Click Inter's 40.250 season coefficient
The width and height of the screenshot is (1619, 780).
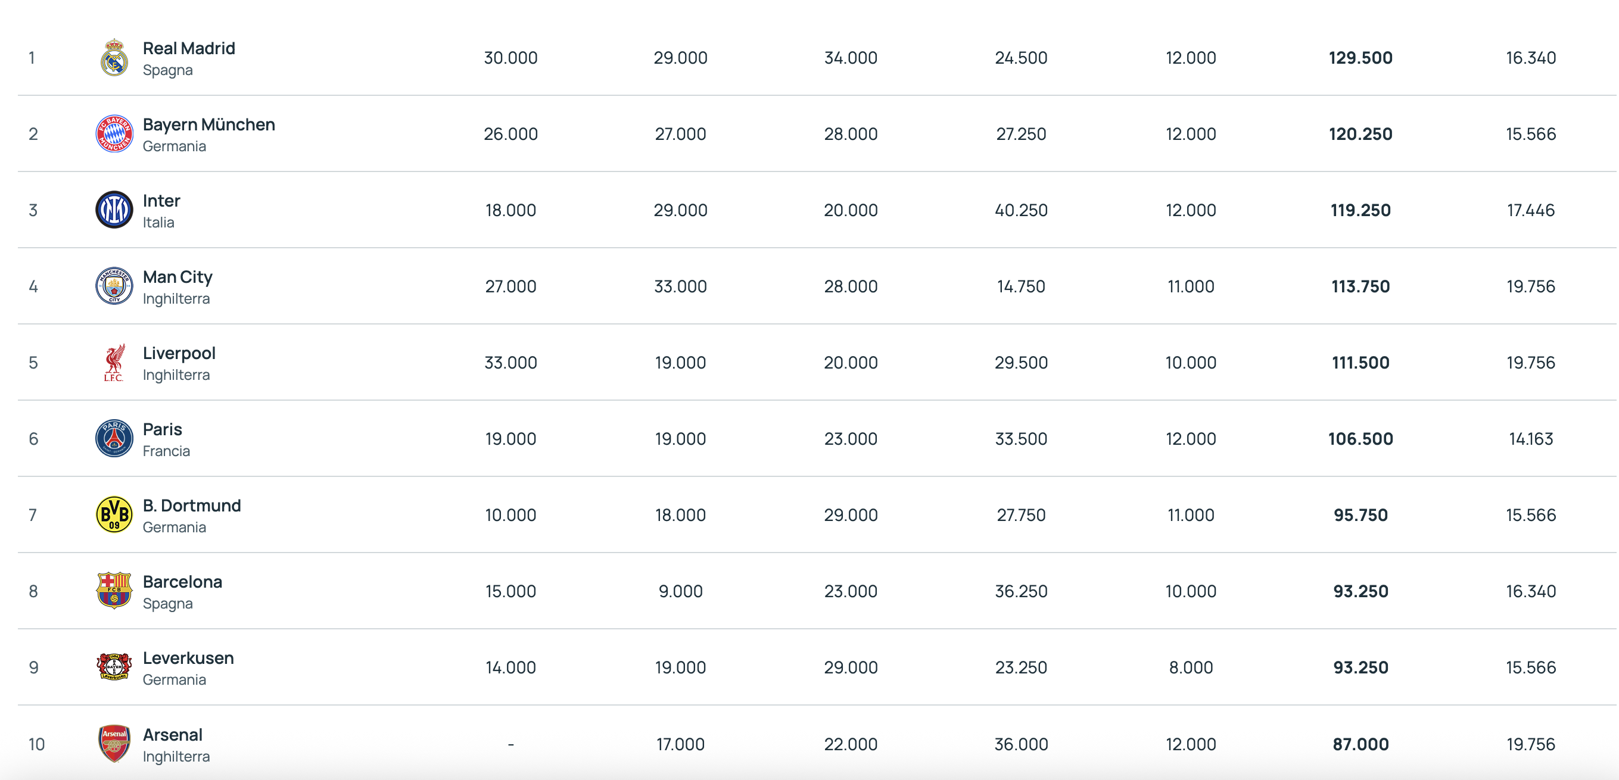click(x=1021, y=210)
